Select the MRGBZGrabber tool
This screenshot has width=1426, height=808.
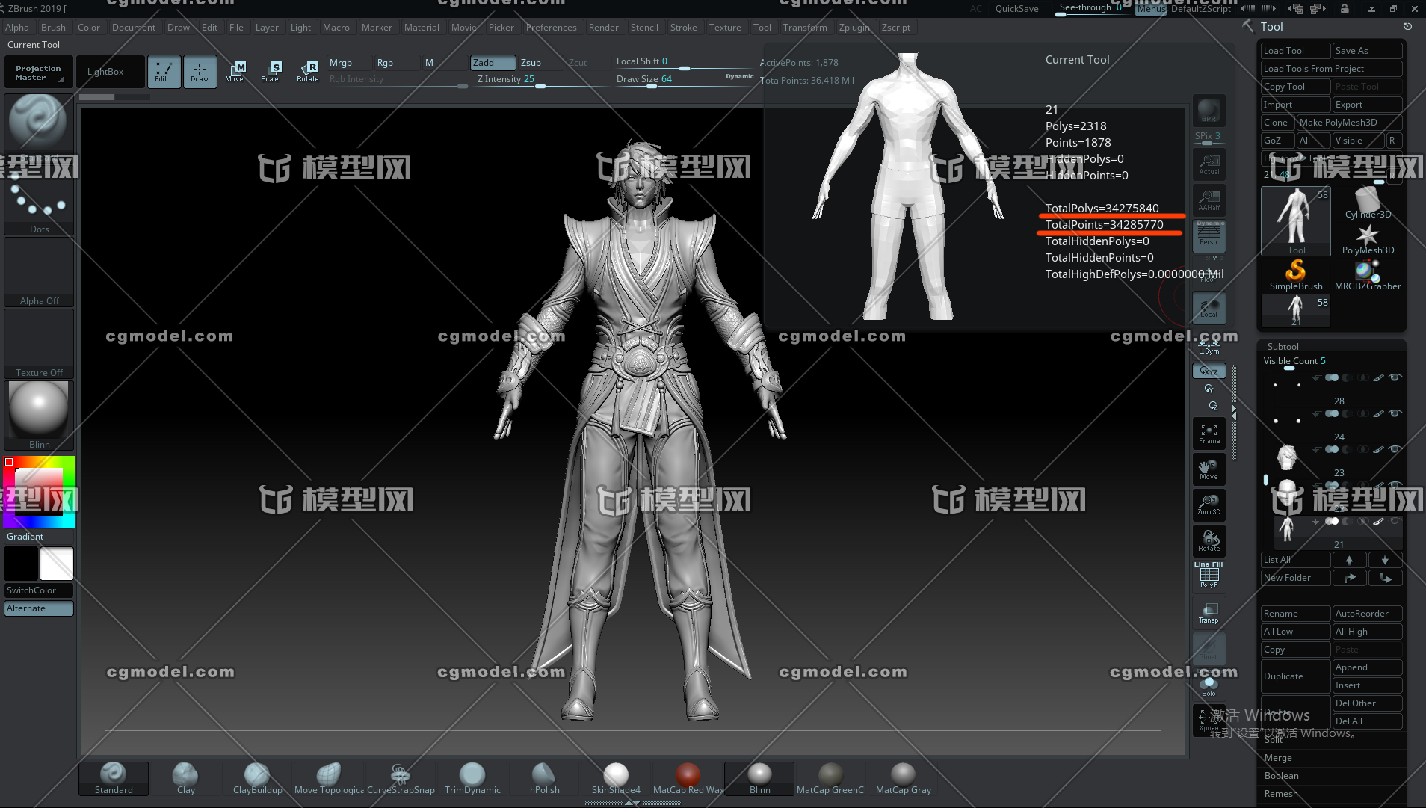(x=1368, y=275)
